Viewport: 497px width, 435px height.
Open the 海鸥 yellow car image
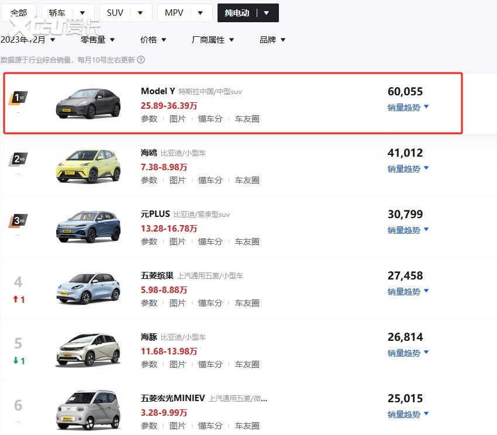coord(88,165)
